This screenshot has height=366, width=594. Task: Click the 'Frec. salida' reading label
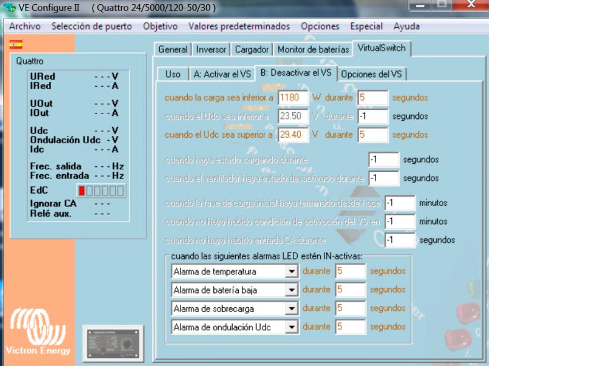56,167
